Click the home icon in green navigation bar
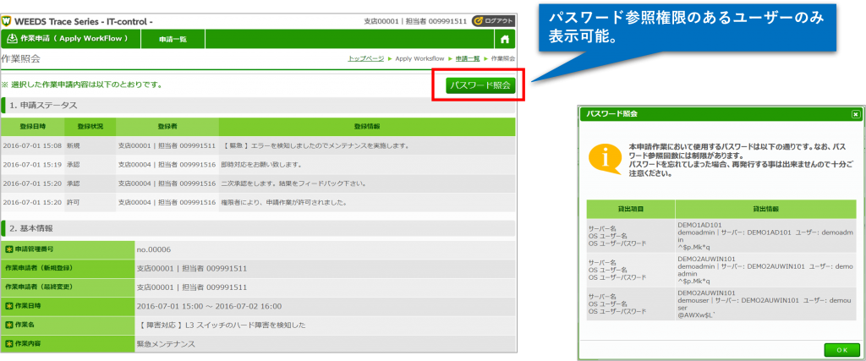 click(504, 39)
